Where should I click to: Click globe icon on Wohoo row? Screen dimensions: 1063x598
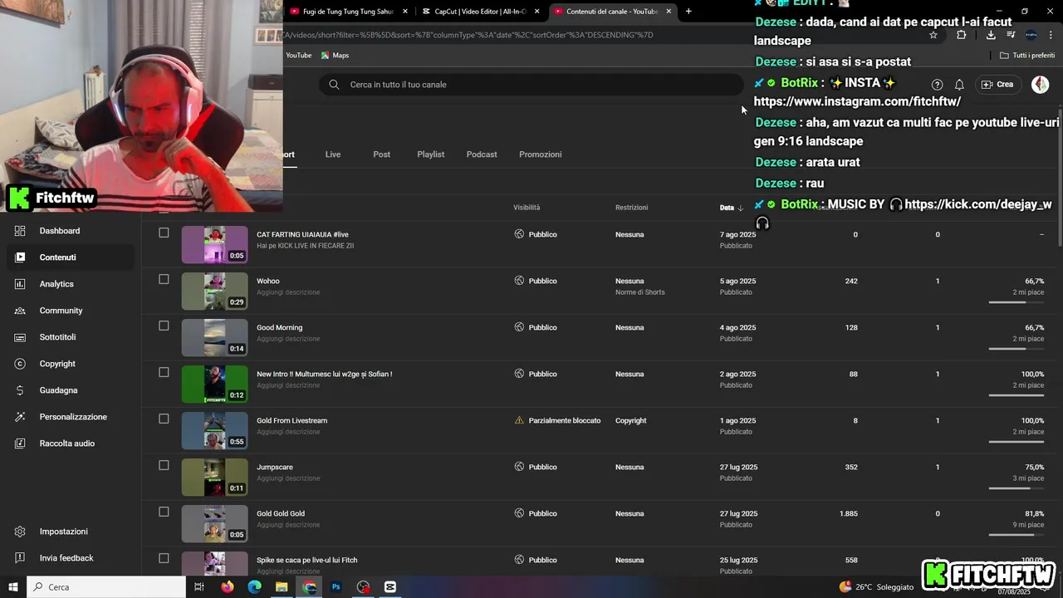[519, 281]
